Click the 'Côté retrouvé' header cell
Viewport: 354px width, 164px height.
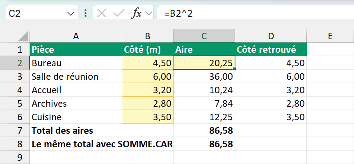pos(271,49)
